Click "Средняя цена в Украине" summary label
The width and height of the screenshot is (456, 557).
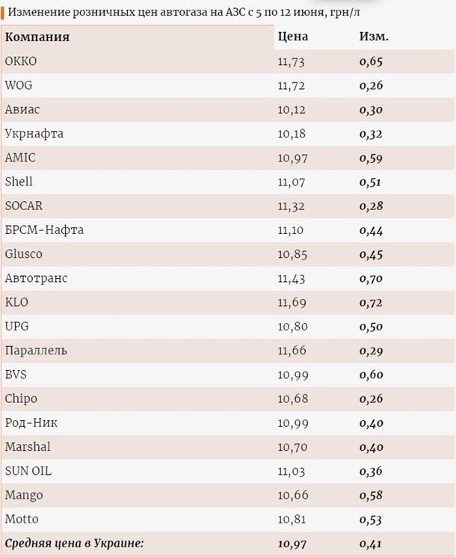pyautogui.click(x=74, y=544)
